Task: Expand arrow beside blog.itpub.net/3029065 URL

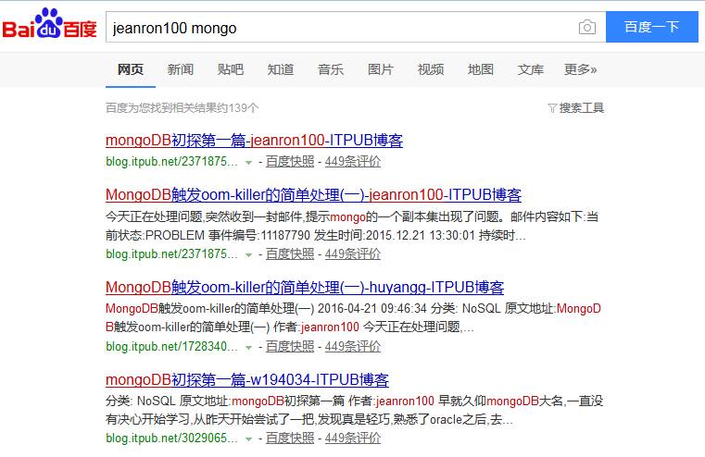Action: tap(248, 439)
